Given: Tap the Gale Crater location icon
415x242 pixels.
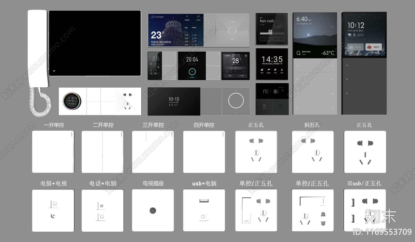Looking at the screenshot, I should (x=299, y=53).
